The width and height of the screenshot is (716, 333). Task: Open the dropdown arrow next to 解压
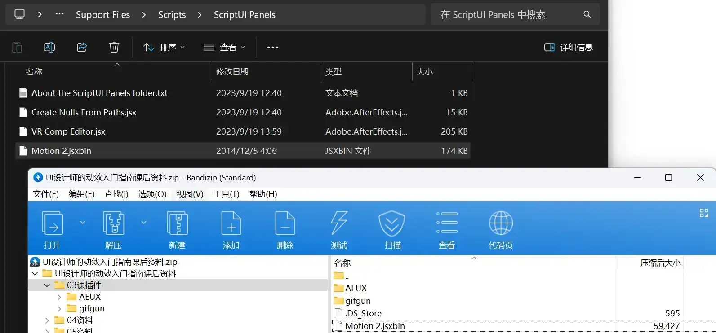pyautogui.click(x=144, y=223)
